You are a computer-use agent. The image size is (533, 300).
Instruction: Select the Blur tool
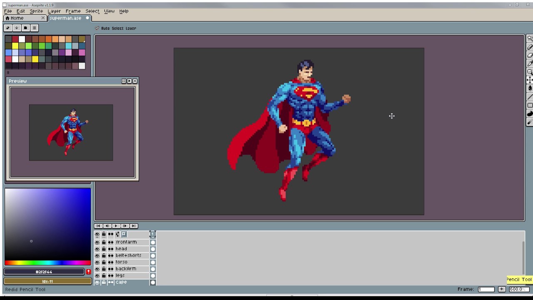pyautogui.click(x=530, y=122)
